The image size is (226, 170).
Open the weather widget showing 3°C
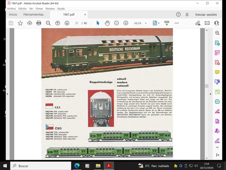click(x=154, y=166)
